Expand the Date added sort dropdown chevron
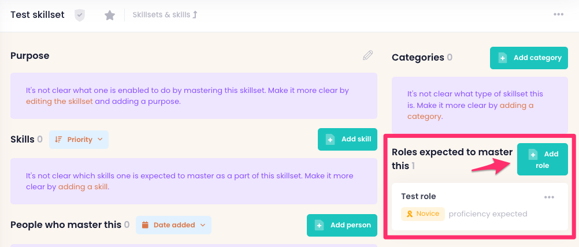The image size is (579, 247). point(202,224)
